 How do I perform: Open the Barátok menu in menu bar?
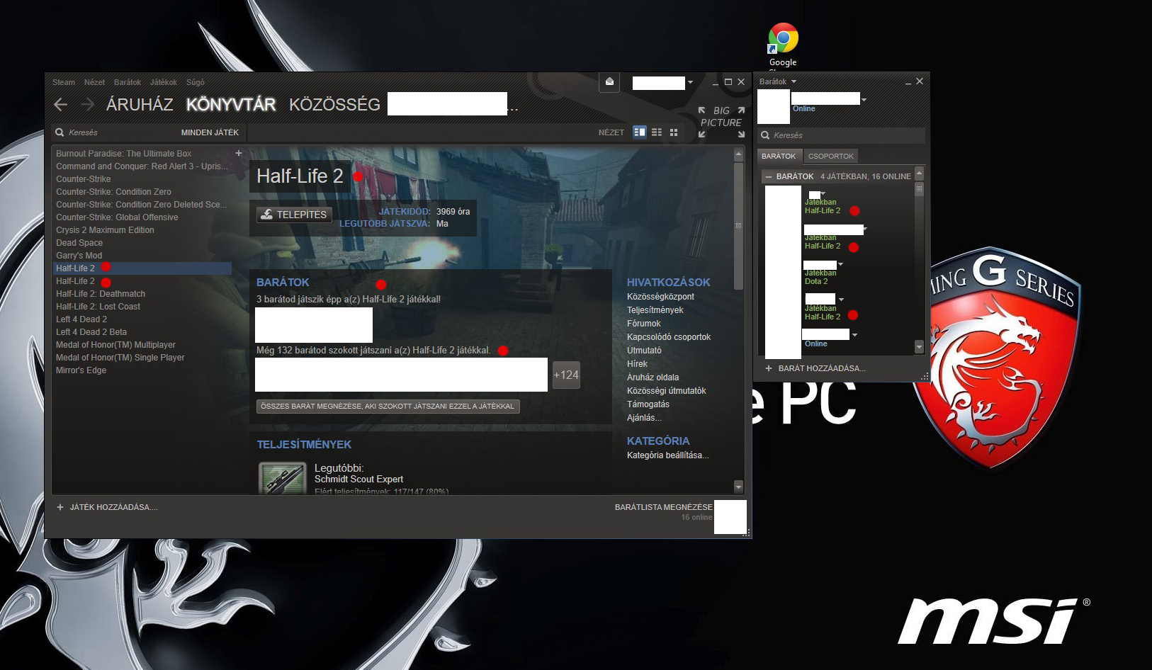(x=128, y=82)
